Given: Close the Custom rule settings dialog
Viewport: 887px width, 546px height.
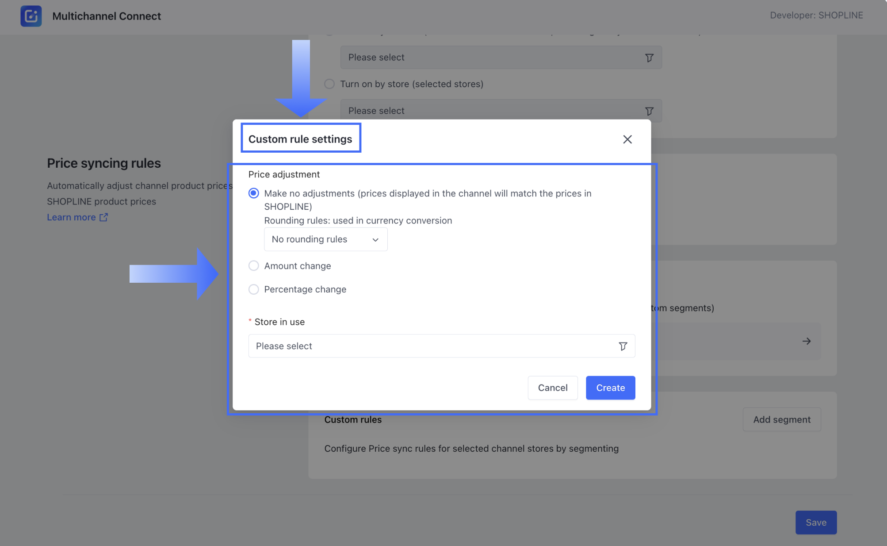Looking at the screenshot, I should (627, 139).
